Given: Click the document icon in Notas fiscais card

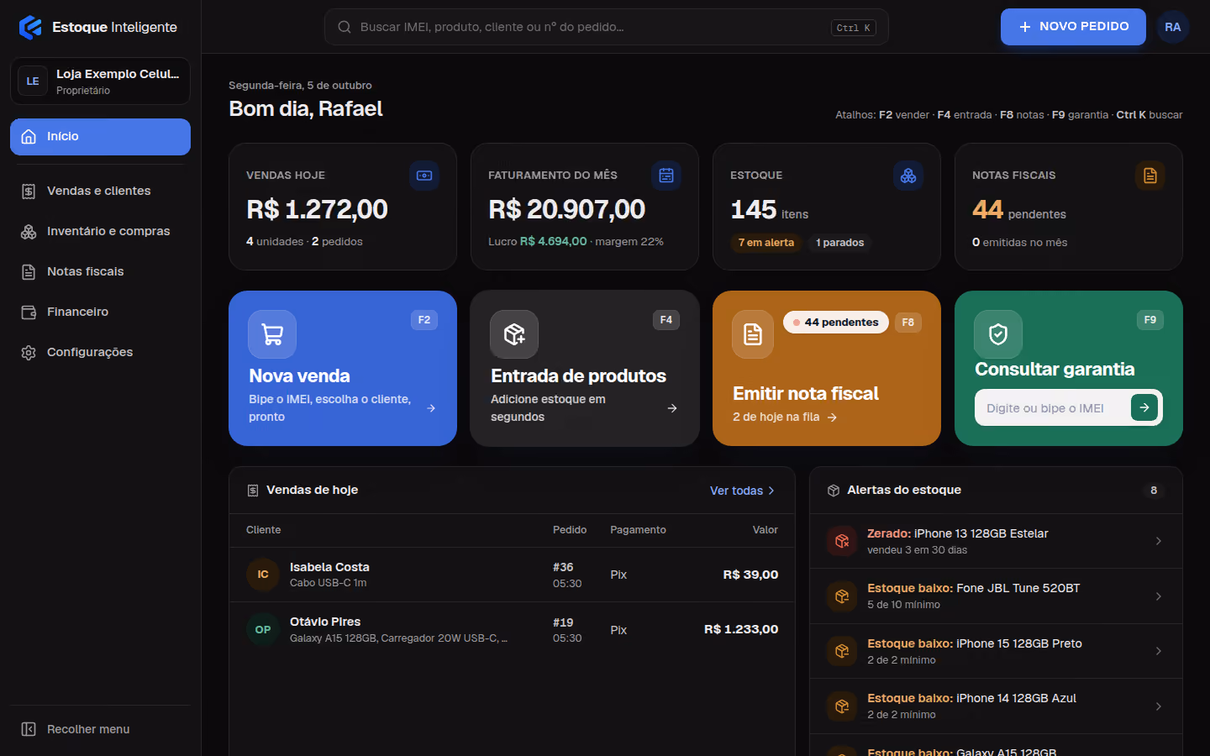Looking at the screenshot, I should 1150,176.
